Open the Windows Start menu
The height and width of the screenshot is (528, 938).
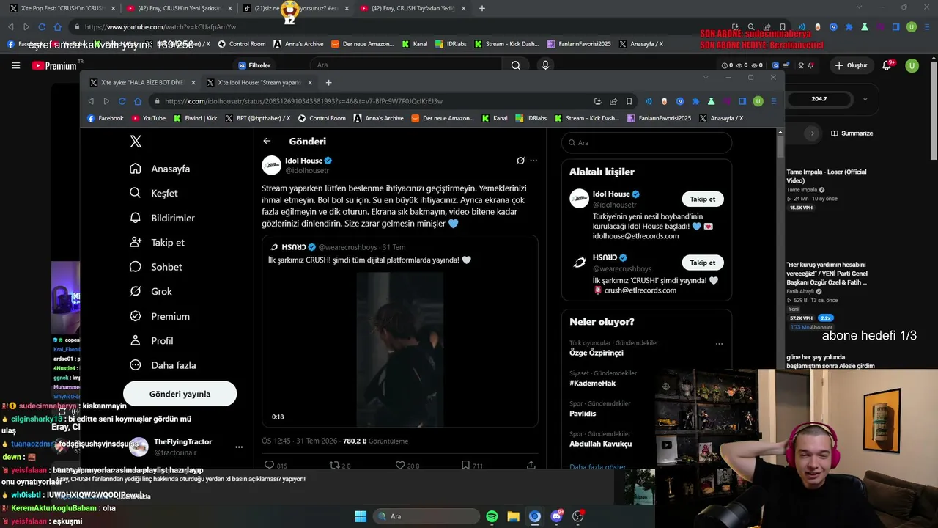coord(361,516)
